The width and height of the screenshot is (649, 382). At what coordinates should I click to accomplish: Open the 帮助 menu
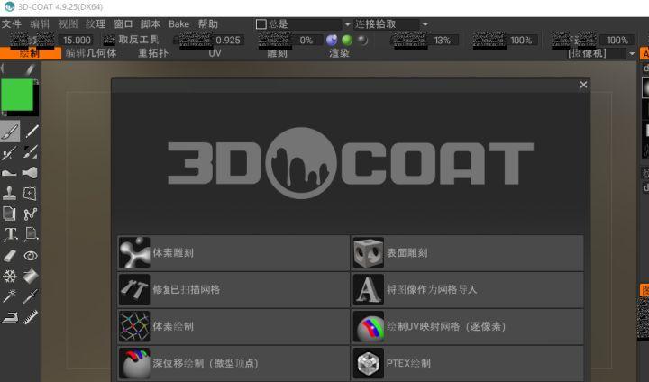tap(208, 24)
